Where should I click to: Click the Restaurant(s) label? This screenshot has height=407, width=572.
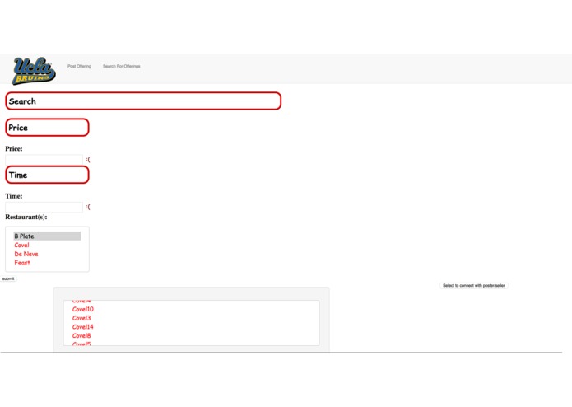coord(26,217)
